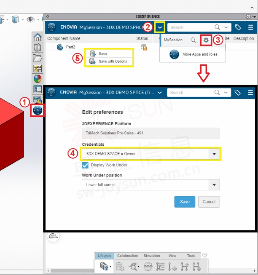Viewport: 258px width, 275px height.
Task: Expand the MySession chevron in the Edit preferences header
Action: [x=159, y=93]
